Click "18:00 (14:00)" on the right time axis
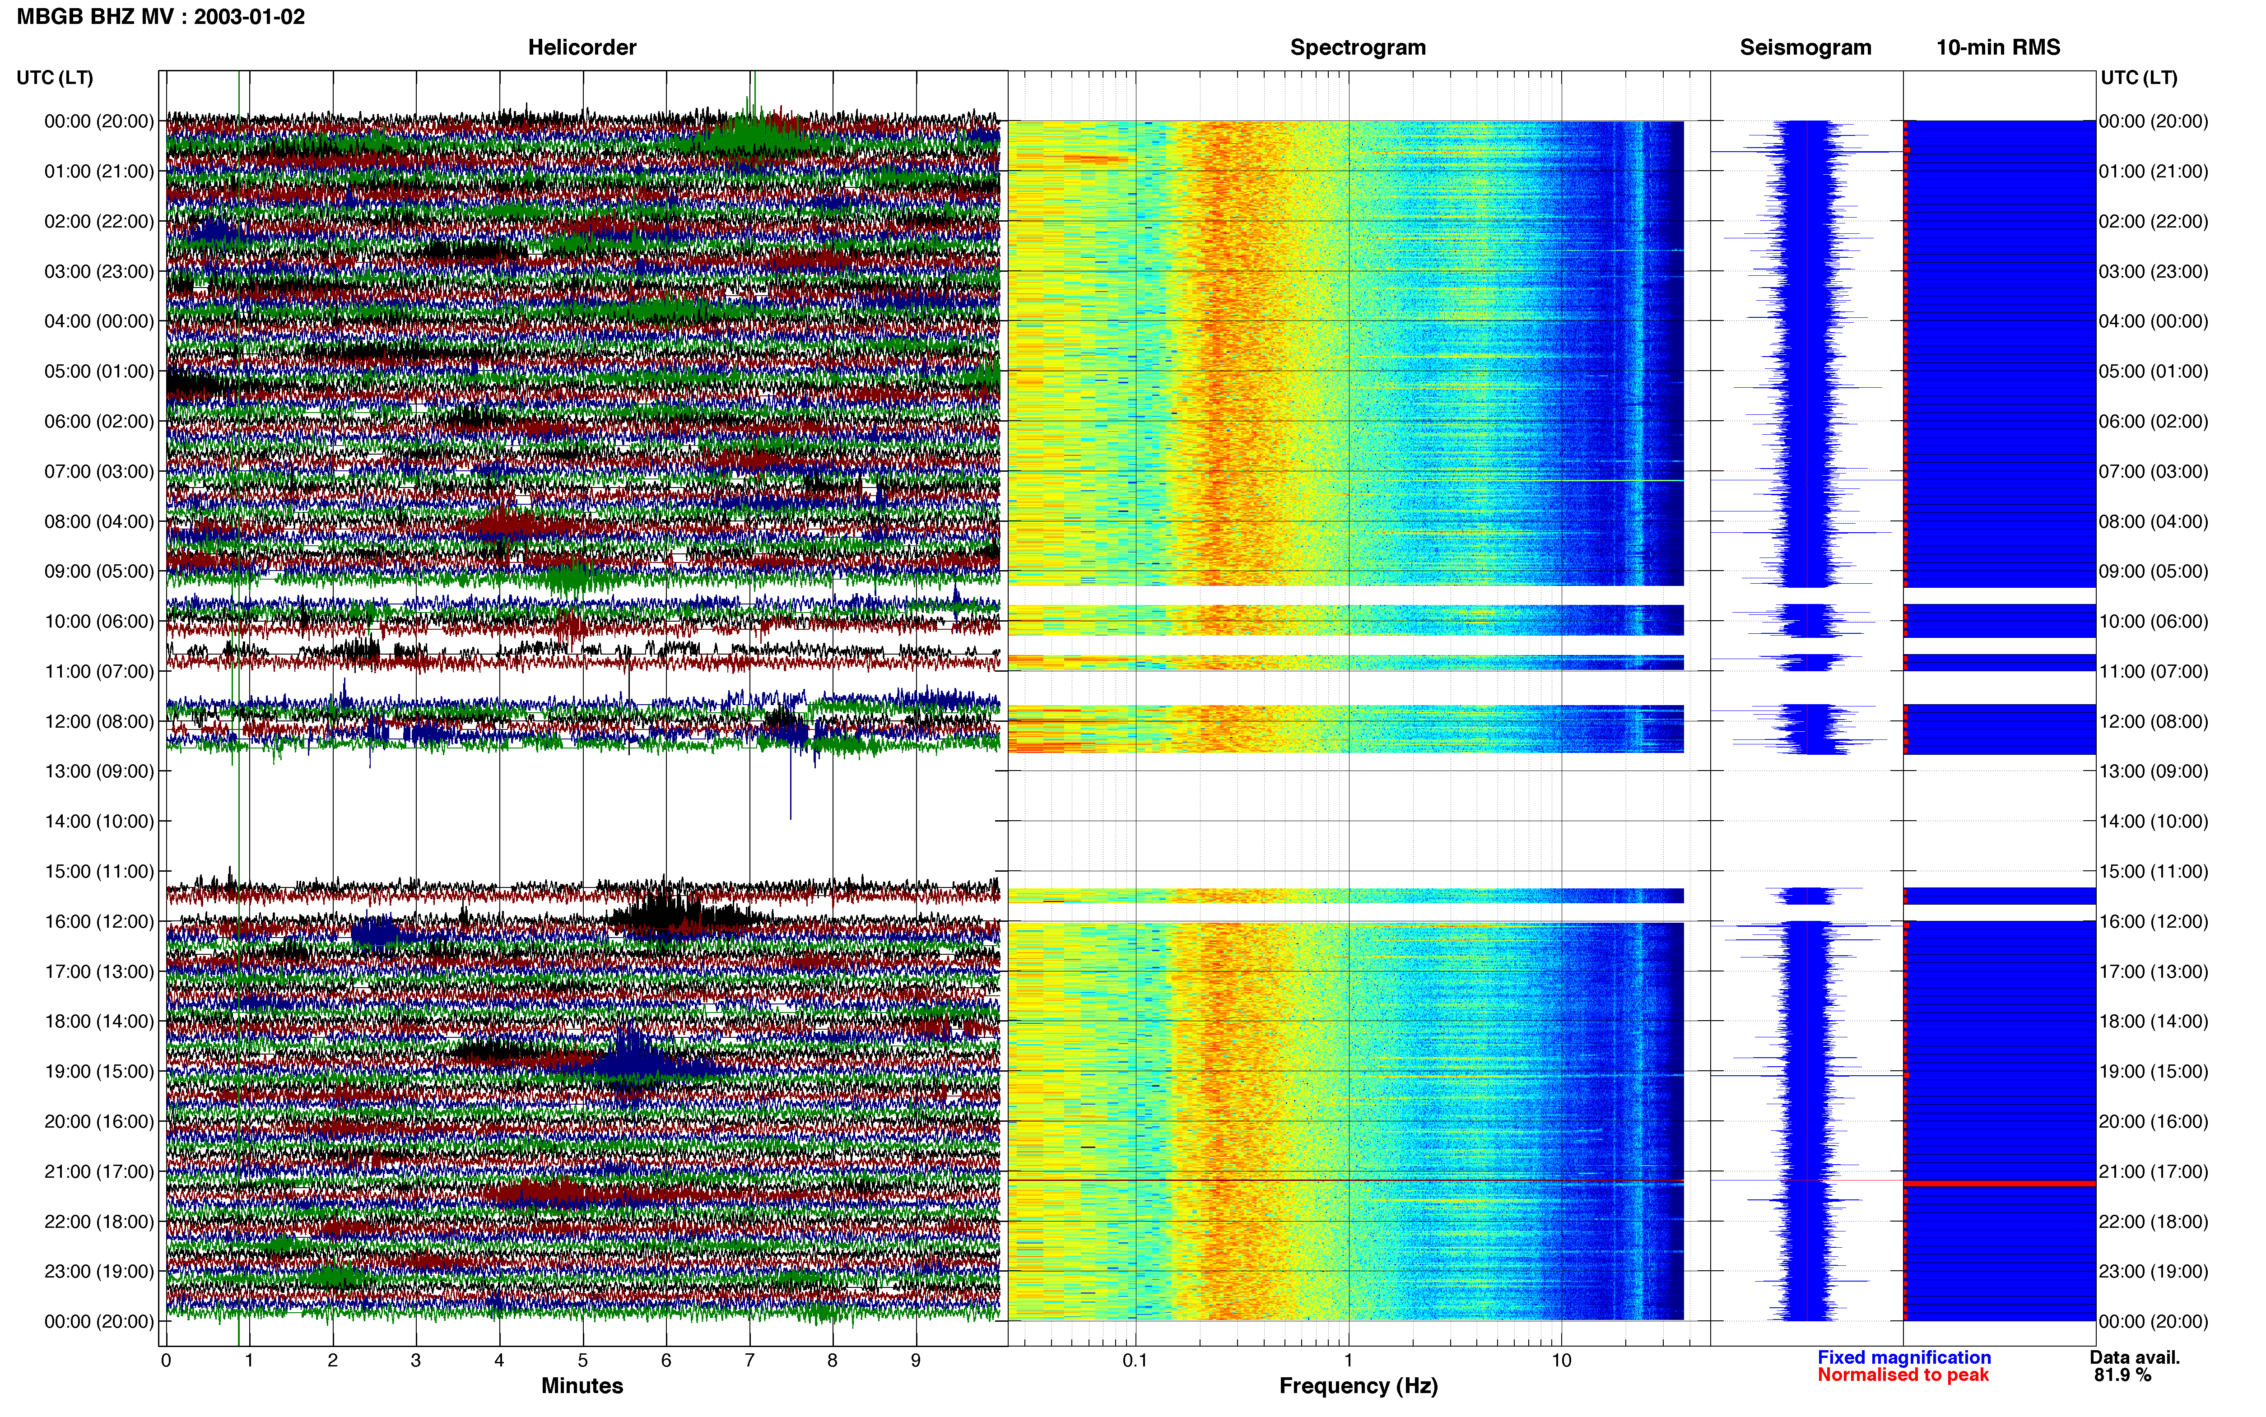This screenshot has width=2266, height=1417. click(x=2154, y=1022)
